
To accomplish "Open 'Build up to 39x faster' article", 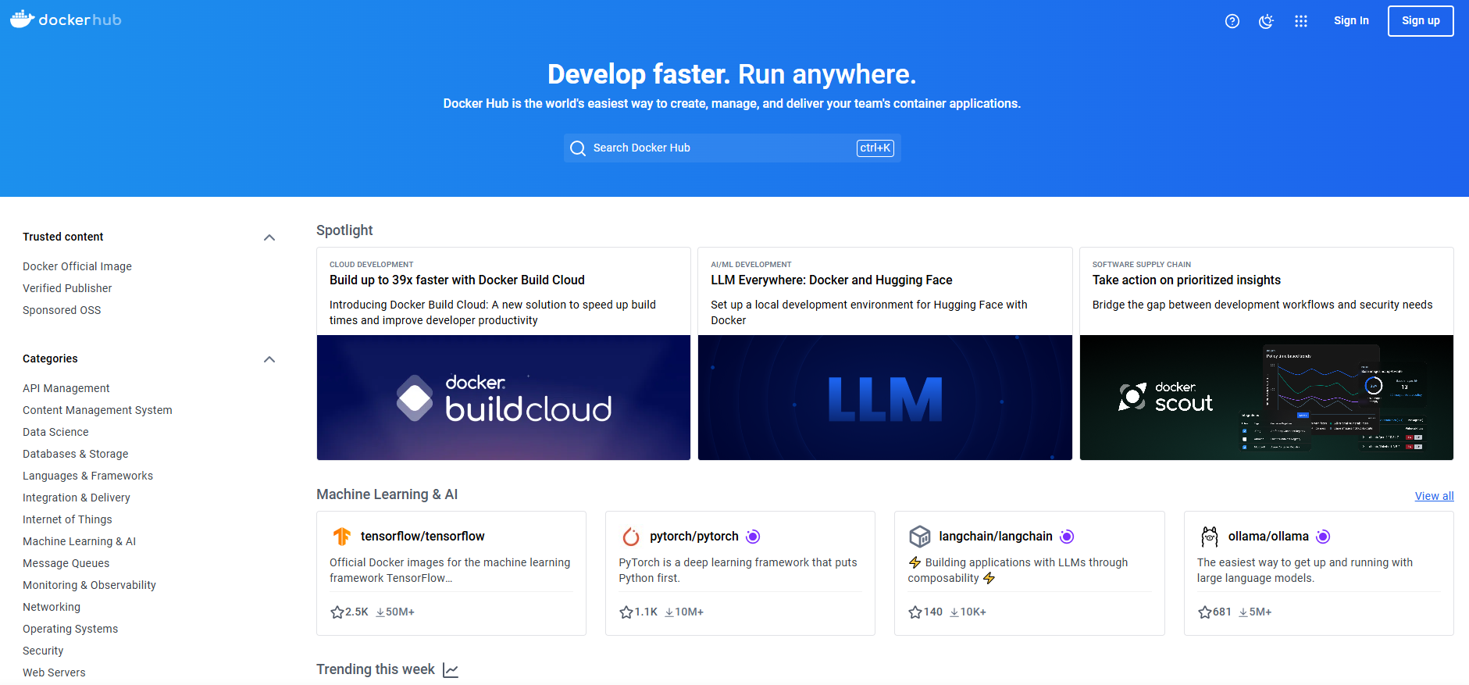I will pos(457,280).
